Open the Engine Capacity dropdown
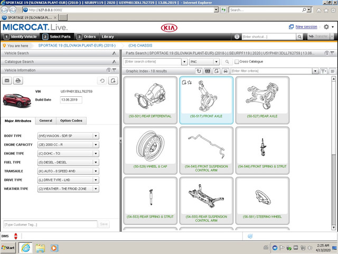338x254 pixels. coord(96,144)
